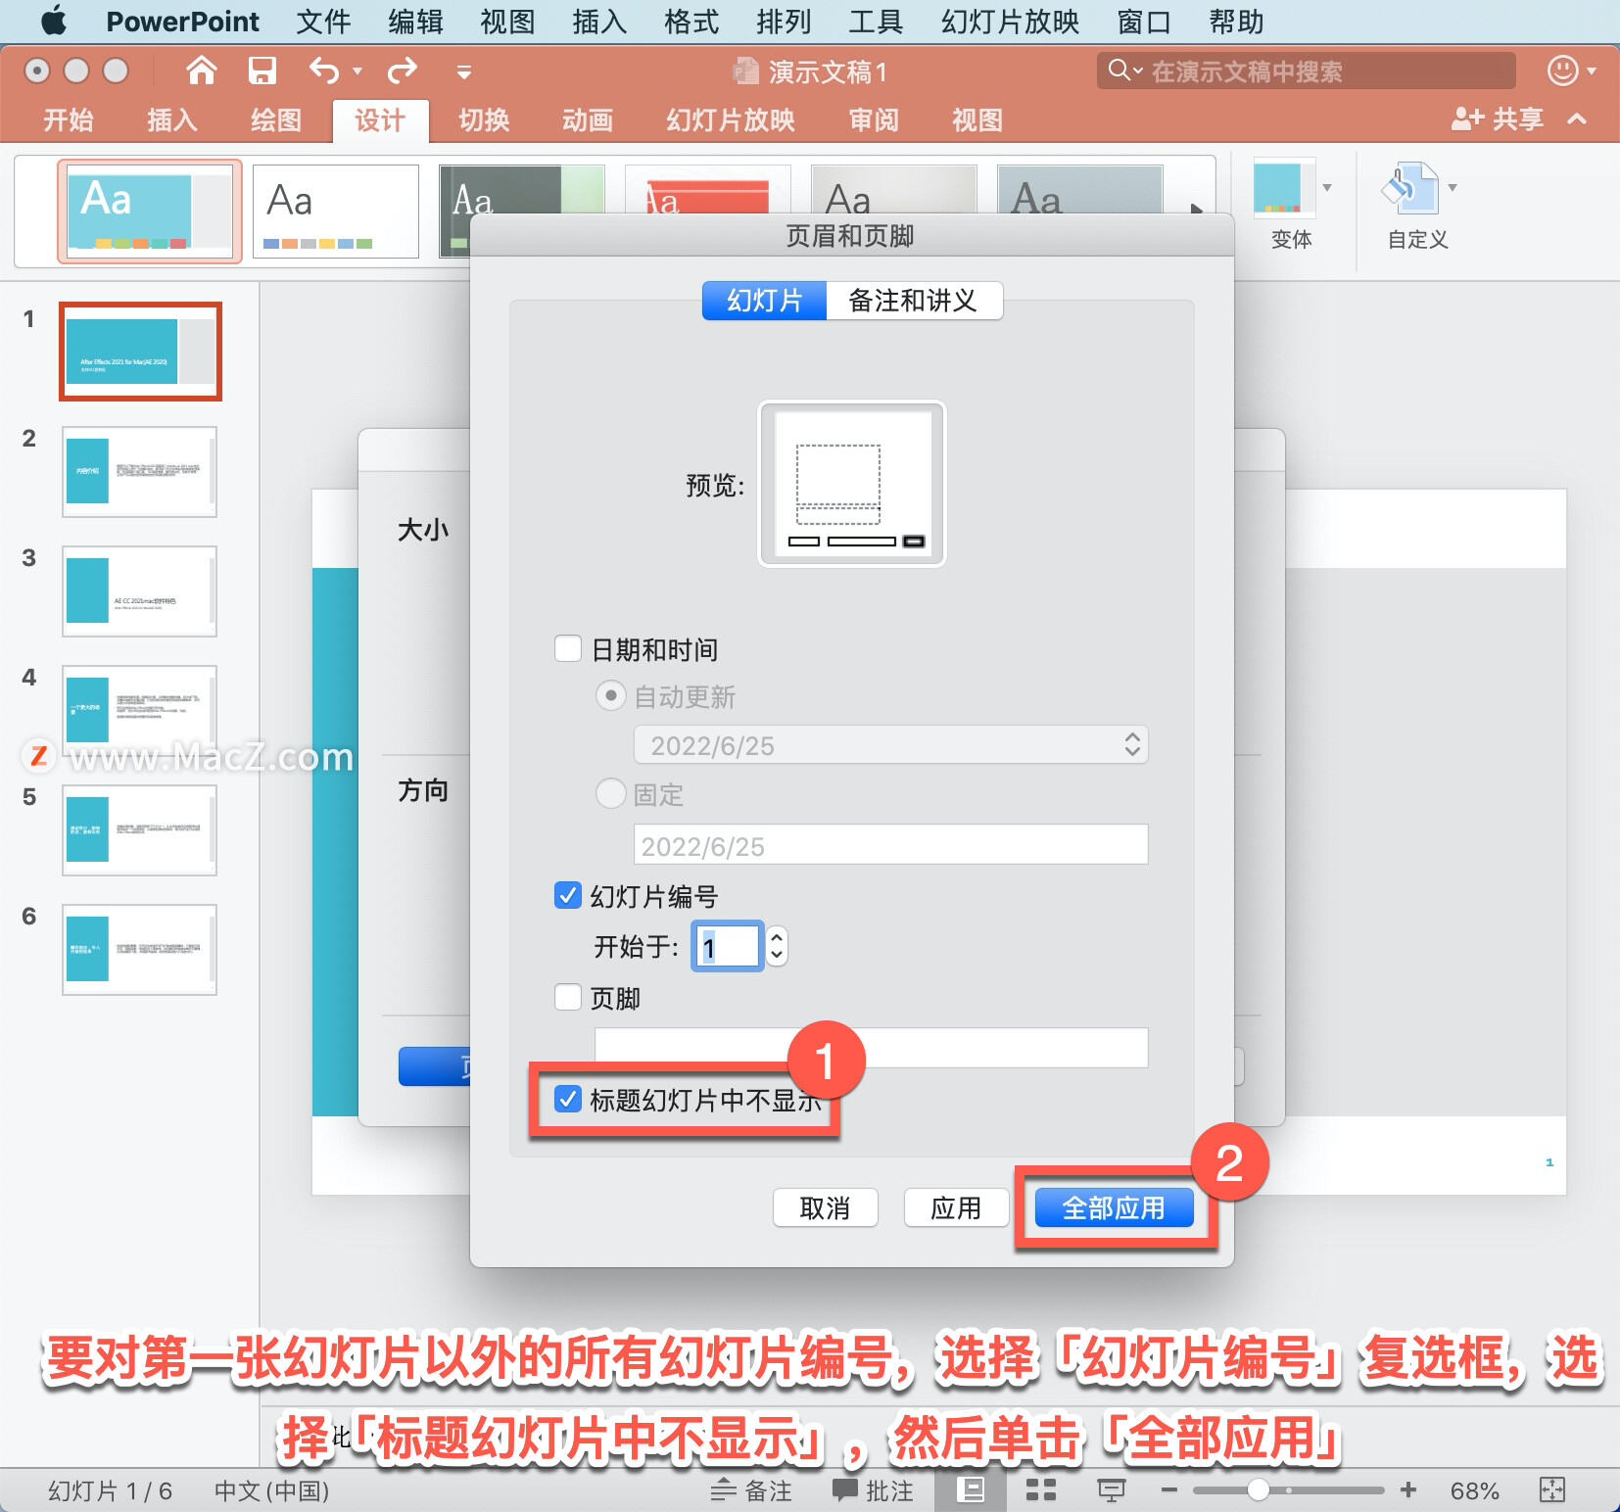1620x1512 pixels.
Task: Select slide 2 thumbnail
Action: point(140,471)
